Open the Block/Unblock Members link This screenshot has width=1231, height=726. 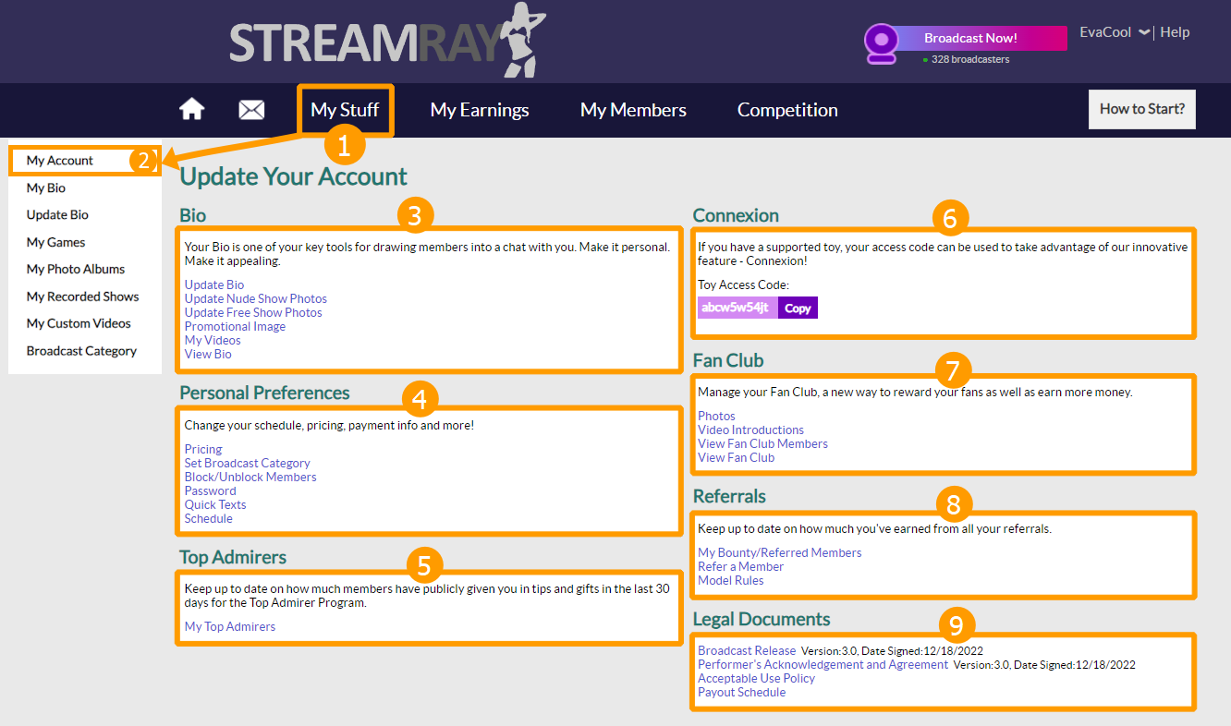tap(250, 477)
